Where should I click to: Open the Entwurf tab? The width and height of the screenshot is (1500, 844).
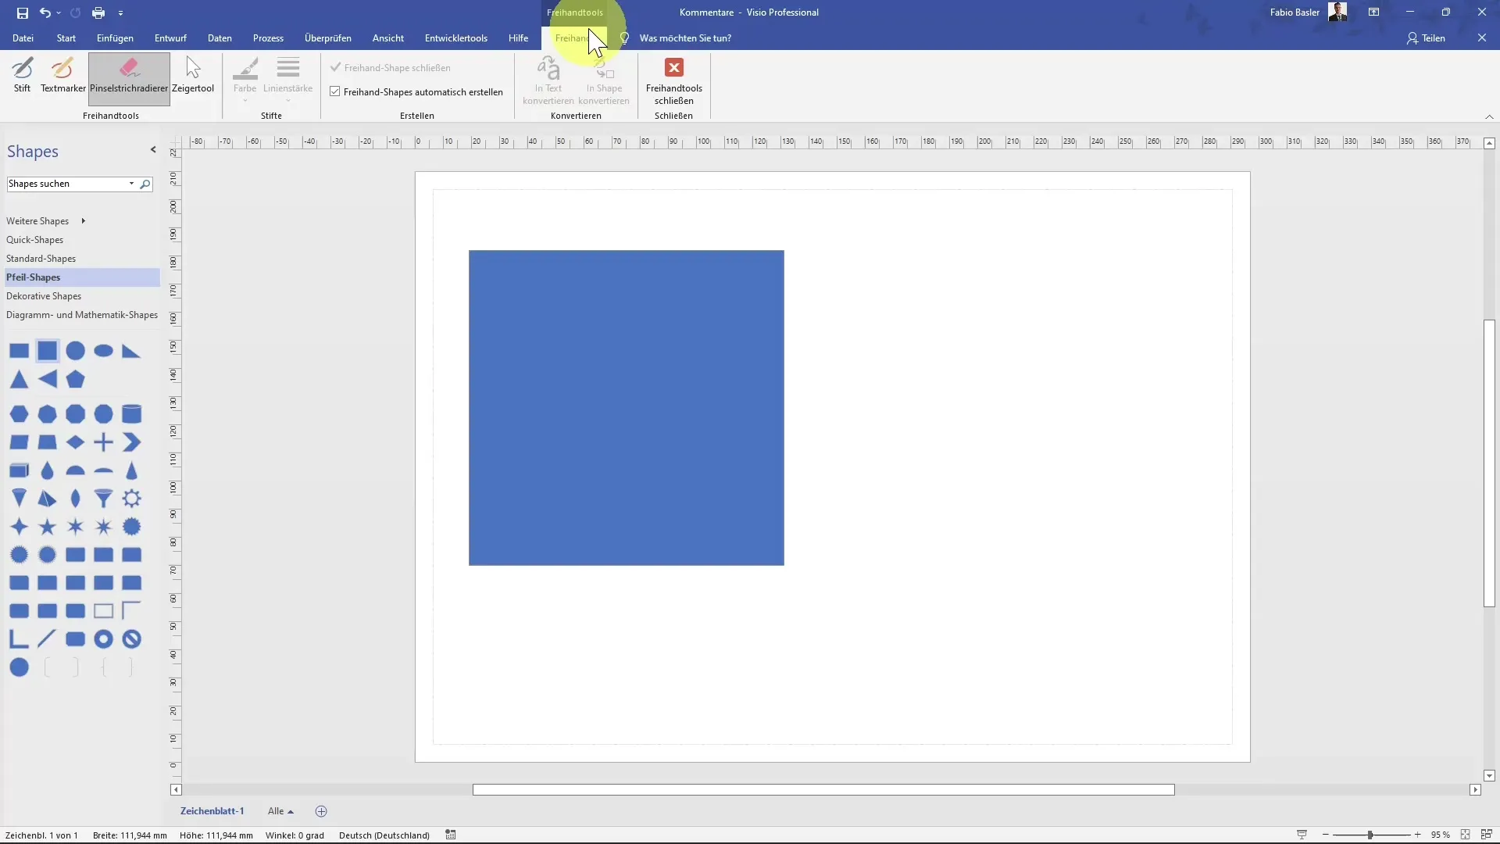170,38
